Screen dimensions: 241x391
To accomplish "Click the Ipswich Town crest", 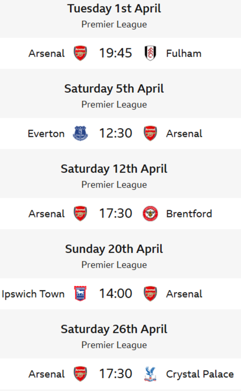I will pyautogui.click(x=80, y=293).
